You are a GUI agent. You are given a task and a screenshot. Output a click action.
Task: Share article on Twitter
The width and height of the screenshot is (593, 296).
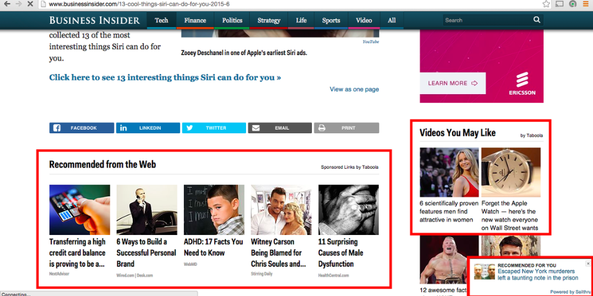click(x=214, y=128)
